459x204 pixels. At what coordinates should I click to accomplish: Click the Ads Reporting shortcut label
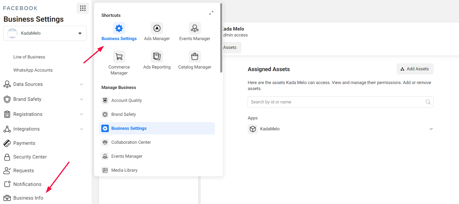[157, 67]
